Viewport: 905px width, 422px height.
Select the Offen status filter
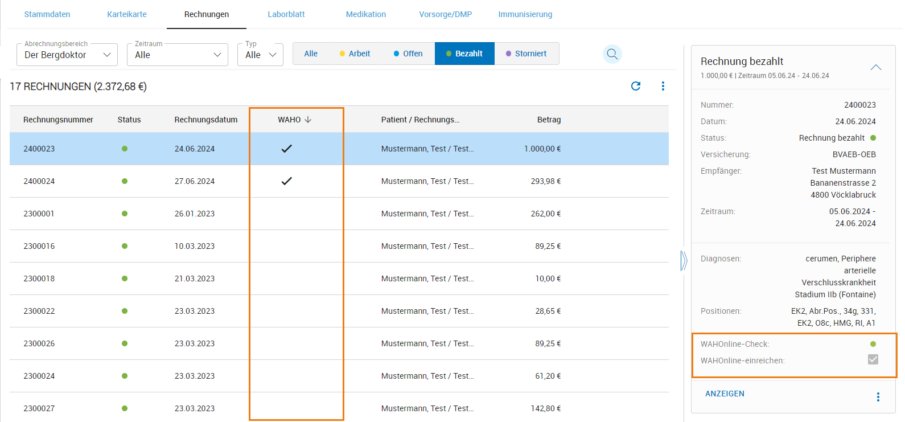408,54
